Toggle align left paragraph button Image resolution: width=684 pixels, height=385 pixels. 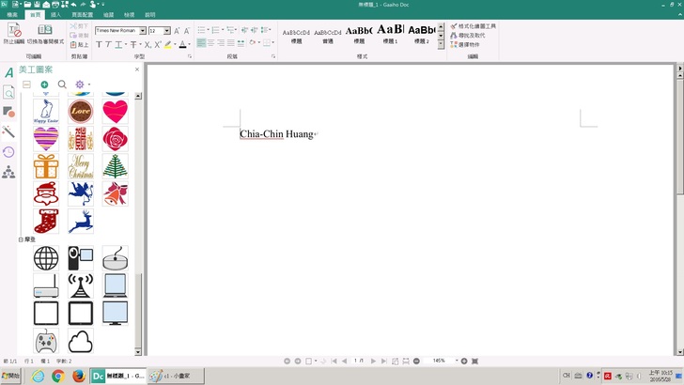201,43
